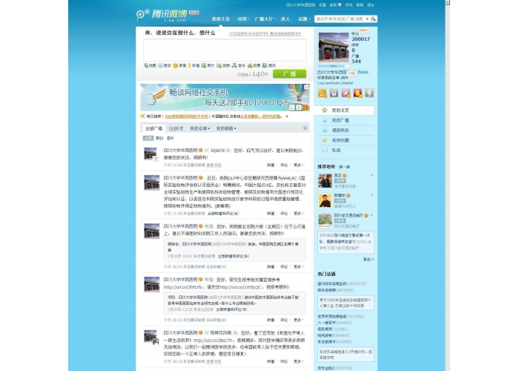The width and height of the screenshot is (519, 371).
Task: Show banner slide 3
Action: (x=305, y=108)
